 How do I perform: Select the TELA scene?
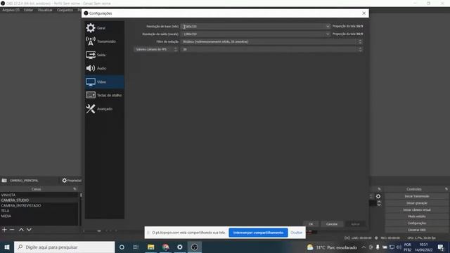39,211
